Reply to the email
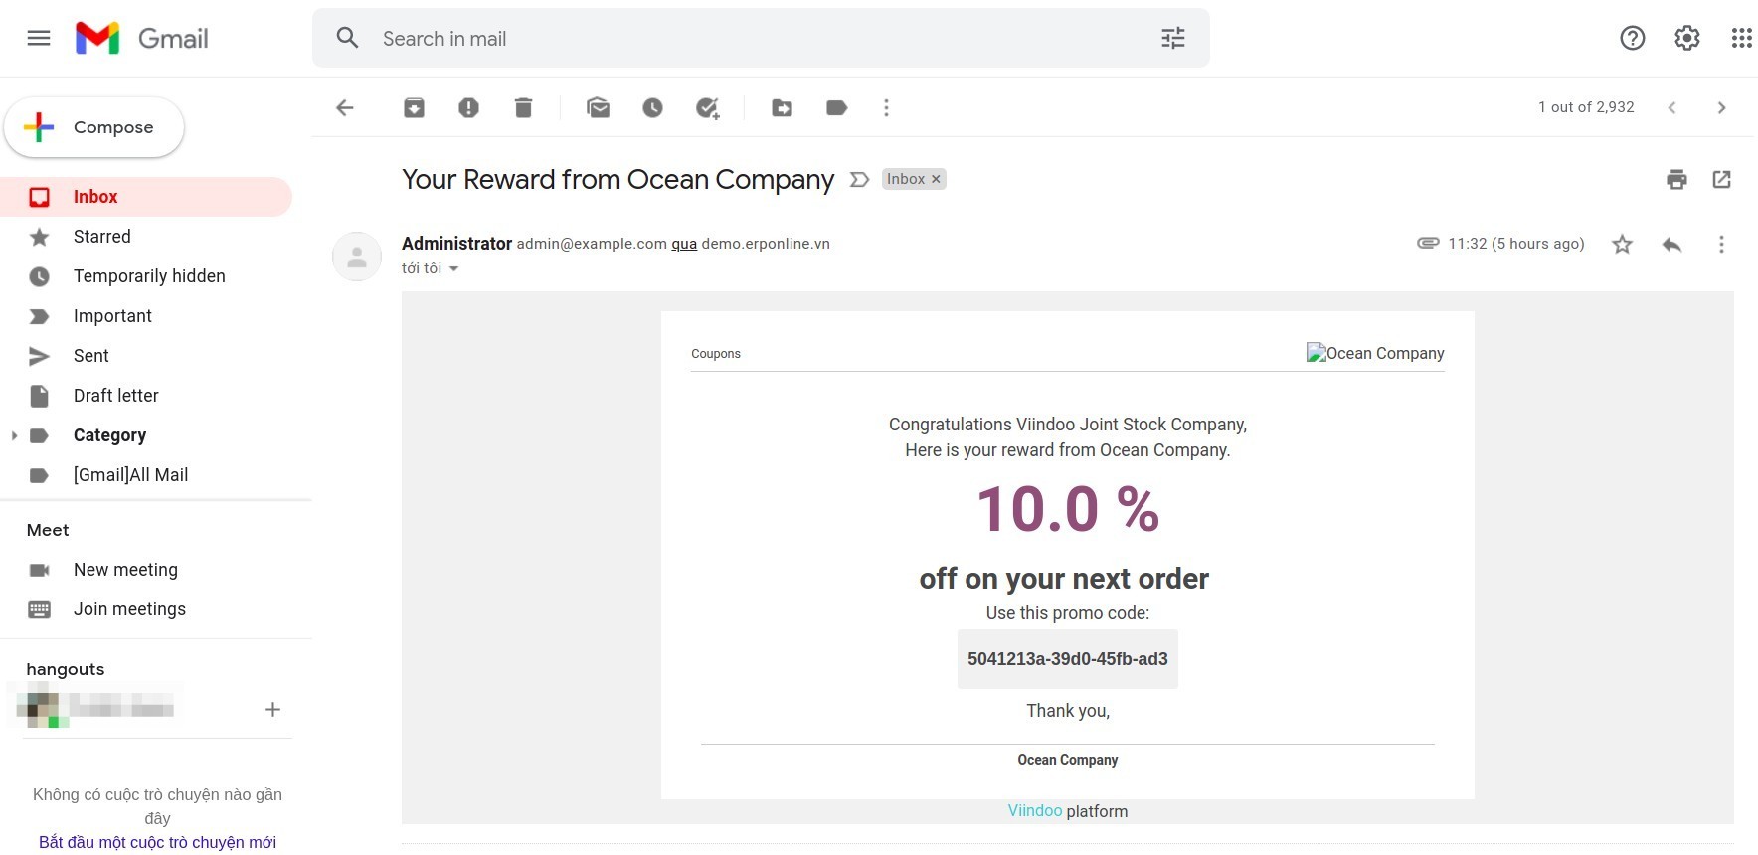 click(x=1671, y=244)
